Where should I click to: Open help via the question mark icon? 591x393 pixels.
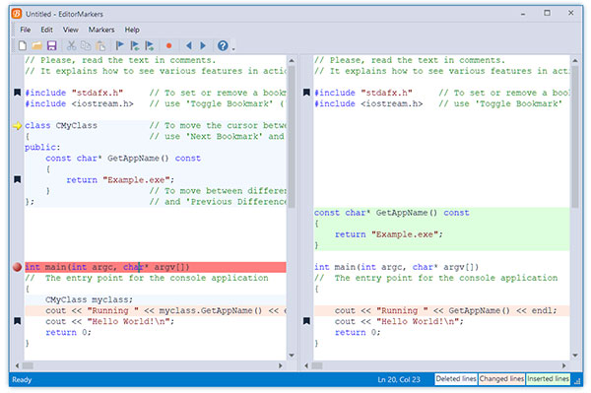tap(223, 46)
